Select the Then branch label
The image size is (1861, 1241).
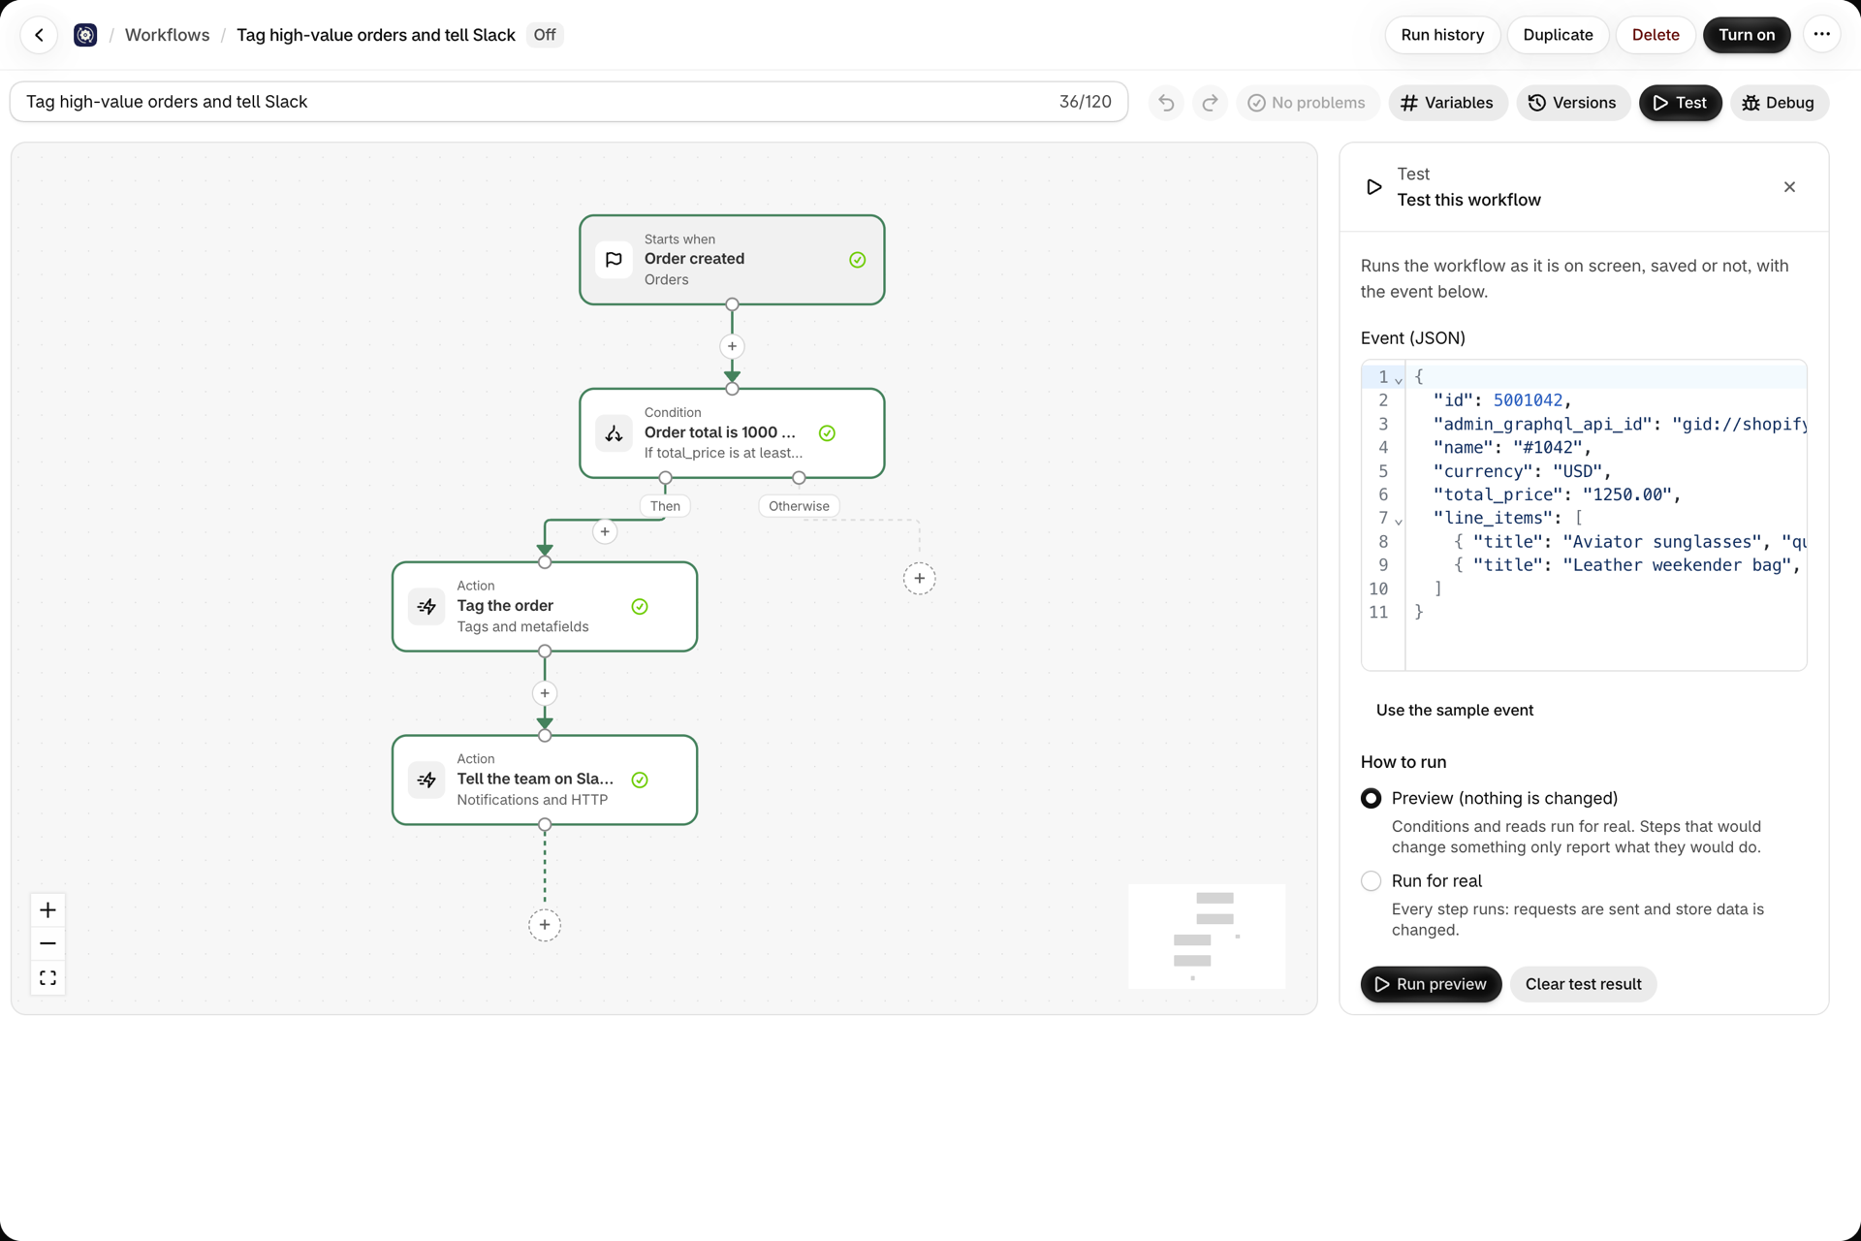click(665, 506)
